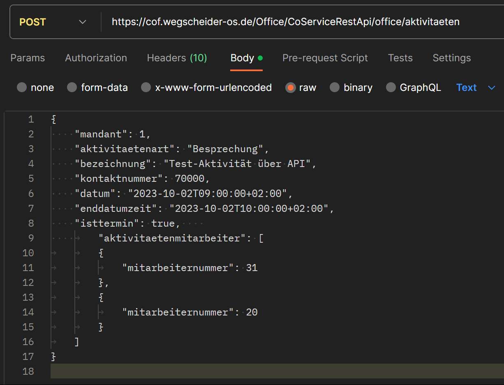Click mitarbeiternummer value 20
This screenshot has height=385, width=504.
pyautogui.click(x=252, y=312)
